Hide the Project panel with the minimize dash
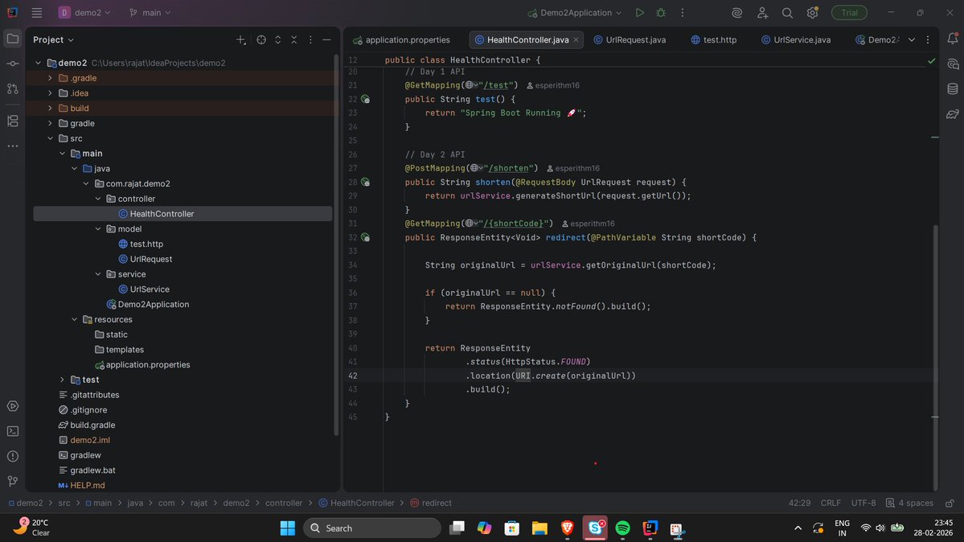964x542 pixels. pos(326,39)
